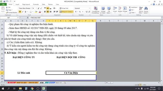Open the MO DAU sheet tab

pyautogui.click(x=11, y=83)
